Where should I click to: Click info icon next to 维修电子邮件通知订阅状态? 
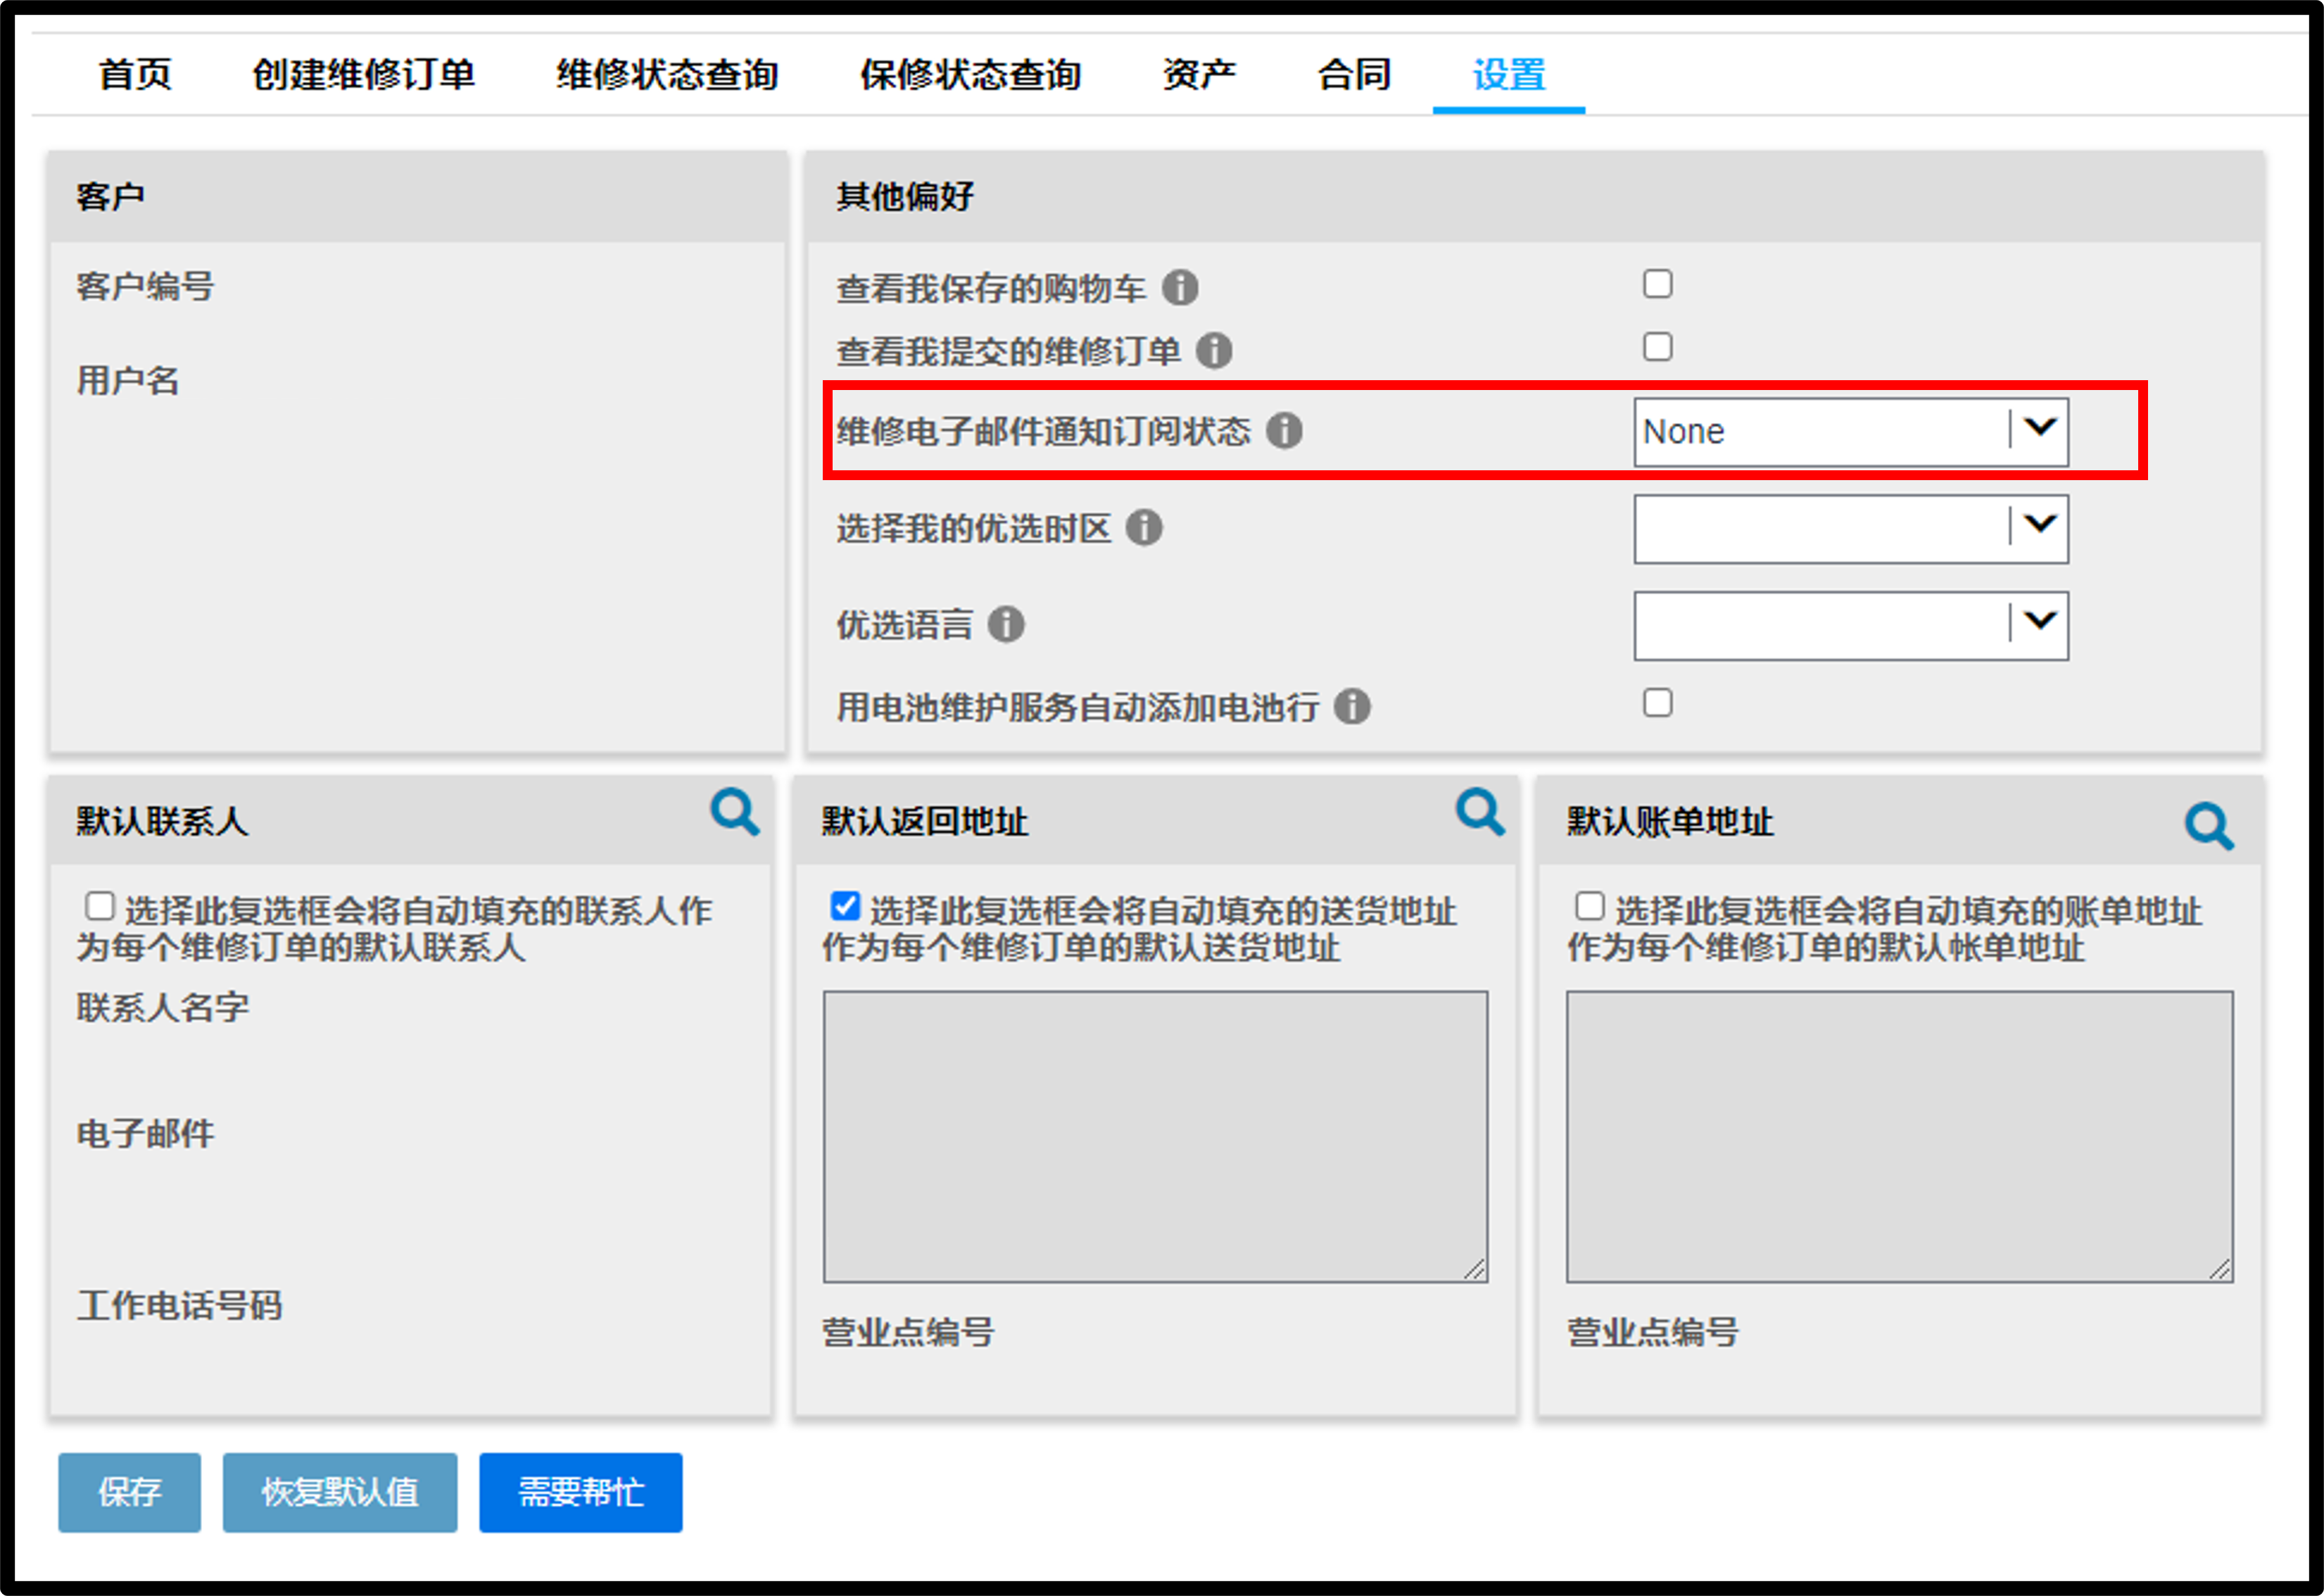[x=1284, y=431]
